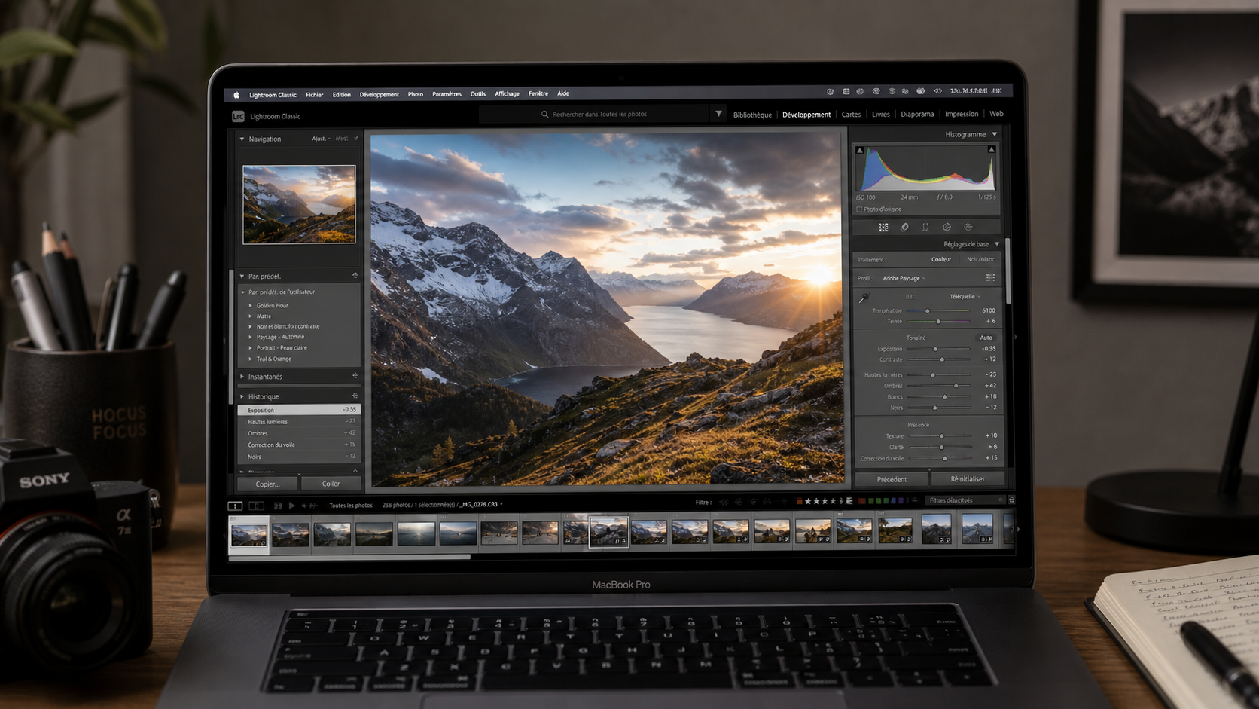Viewport: 1259px width, 709px height.
Task: Click the Exposition slider handle
Action: click(x=935, y=349)
